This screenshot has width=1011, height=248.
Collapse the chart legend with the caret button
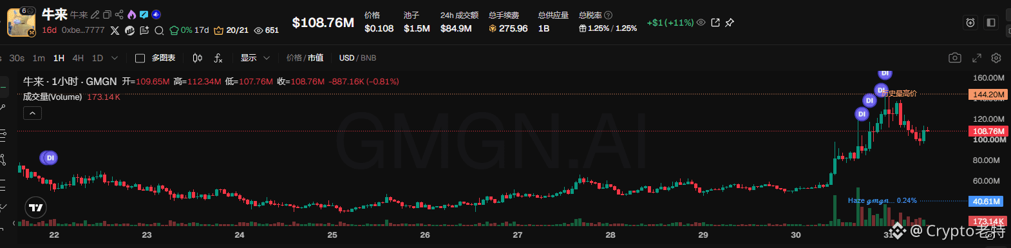[x=32, y=113]
